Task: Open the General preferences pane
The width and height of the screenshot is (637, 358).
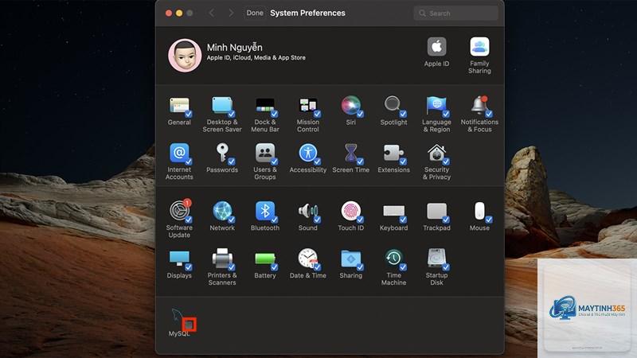Action: tap(179, 107)
